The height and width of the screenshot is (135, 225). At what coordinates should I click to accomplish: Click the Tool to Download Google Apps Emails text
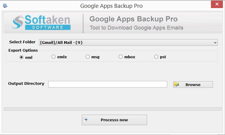pos(136,28)
